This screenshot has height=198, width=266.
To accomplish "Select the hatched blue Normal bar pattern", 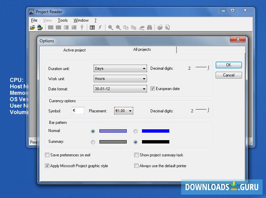I will click(93, 131).
